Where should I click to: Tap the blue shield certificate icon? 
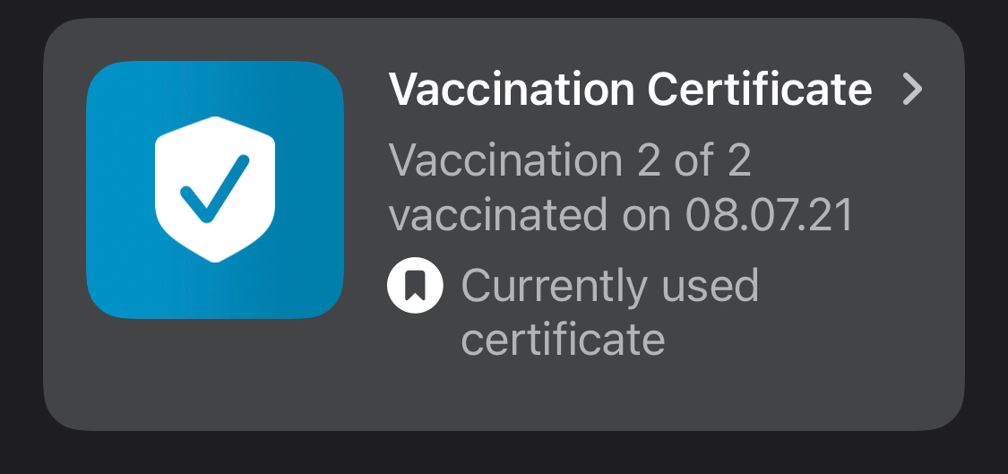[215, 190]
